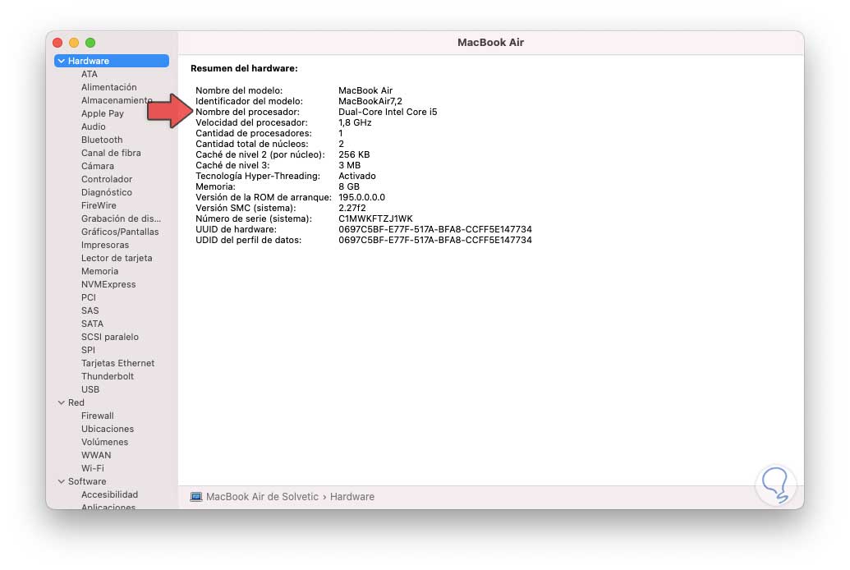The image size is (850, 570).
Task: Select FireWire in the sidebar
Action: [99, 205]
